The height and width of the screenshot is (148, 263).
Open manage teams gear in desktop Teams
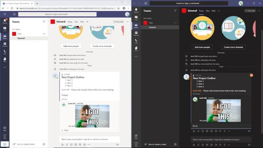click(x=175, y=144)
